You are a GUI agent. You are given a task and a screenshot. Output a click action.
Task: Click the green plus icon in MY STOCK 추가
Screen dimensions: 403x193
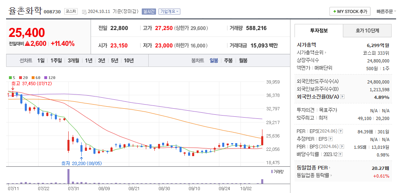click(335, 11)
